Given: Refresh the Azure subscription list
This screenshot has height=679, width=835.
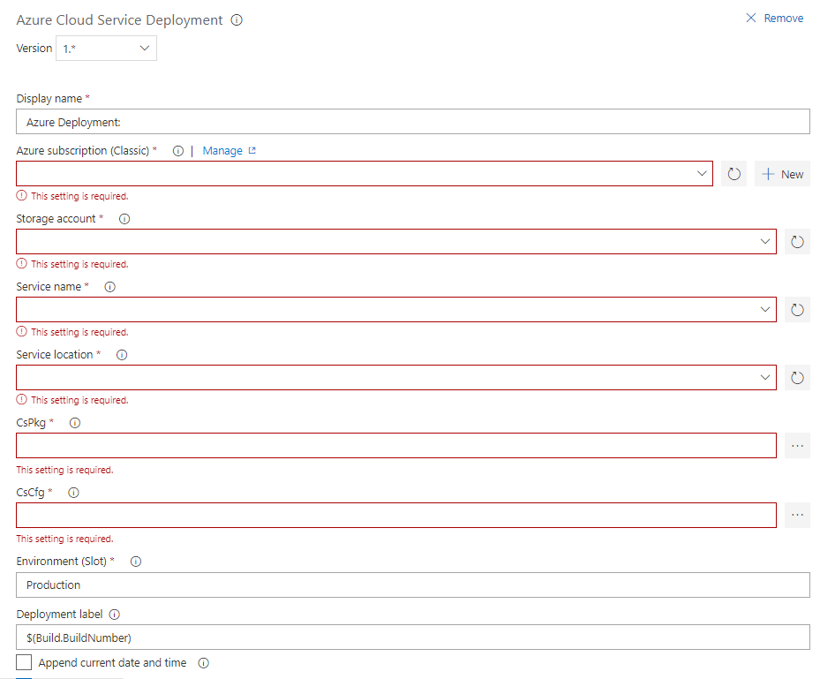Looking at the screenshot, I should tap(733, 174).
